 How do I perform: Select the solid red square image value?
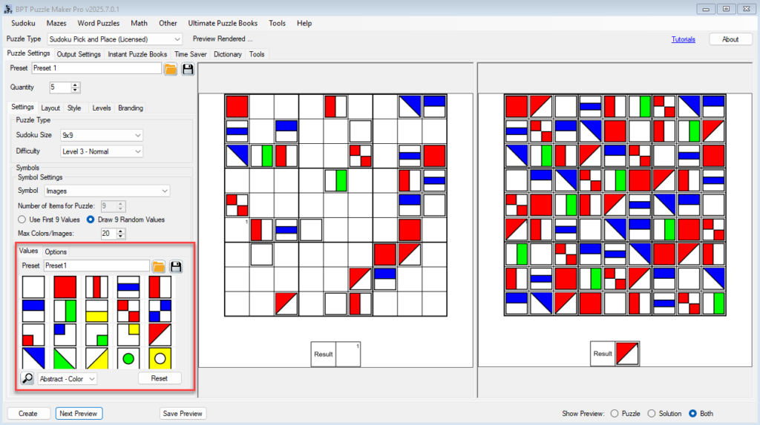[65, 287]
